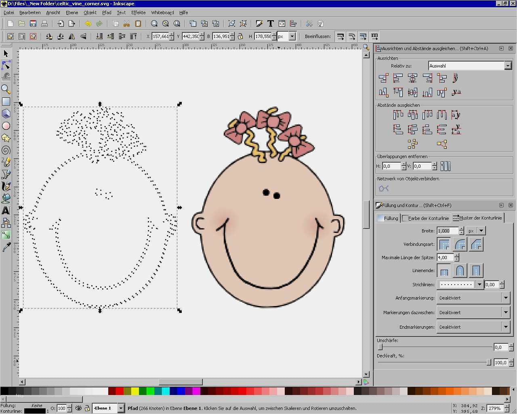Viewport: 517px width, 414px height.
Task: Click the rectangle tool icon
Action: (6, 101)
